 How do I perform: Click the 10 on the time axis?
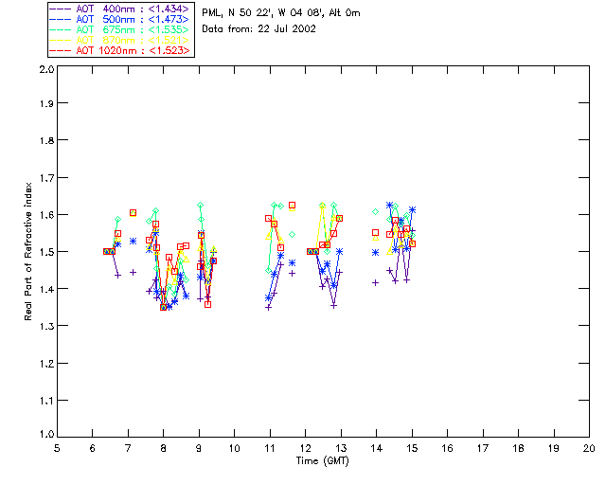click(x=234, y=448)
